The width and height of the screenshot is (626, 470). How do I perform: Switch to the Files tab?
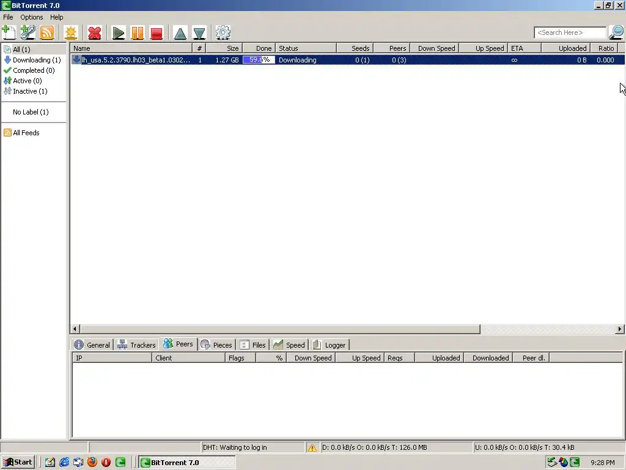253,345
